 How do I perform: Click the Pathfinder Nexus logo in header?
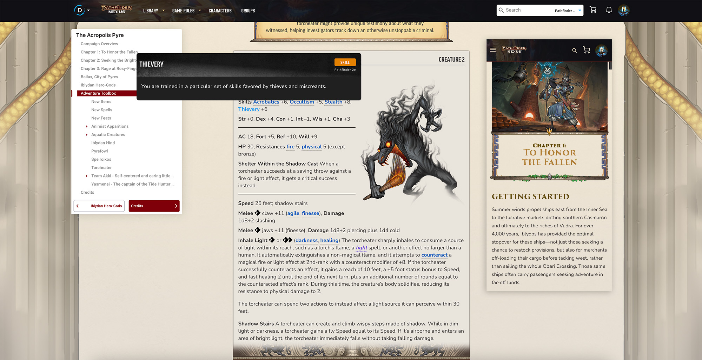[x=117, y=9]
